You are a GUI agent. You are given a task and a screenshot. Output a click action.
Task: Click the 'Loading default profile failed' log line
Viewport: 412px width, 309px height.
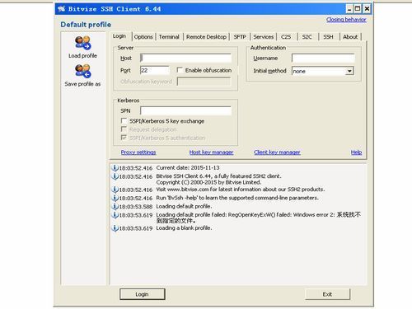258,218
